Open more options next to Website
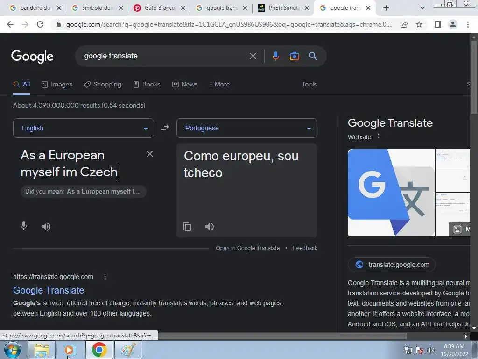Viewport: 478px width, 359px height. click(379, 136)
